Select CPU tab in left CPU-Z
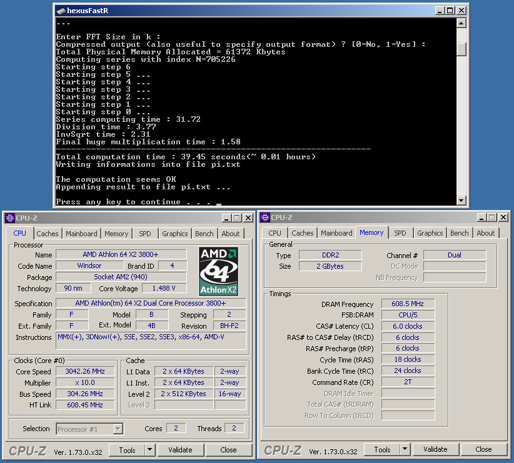Image resolution: width=514 pixels, height=463 pixels. pyautogui.click(x=19, y=233)
